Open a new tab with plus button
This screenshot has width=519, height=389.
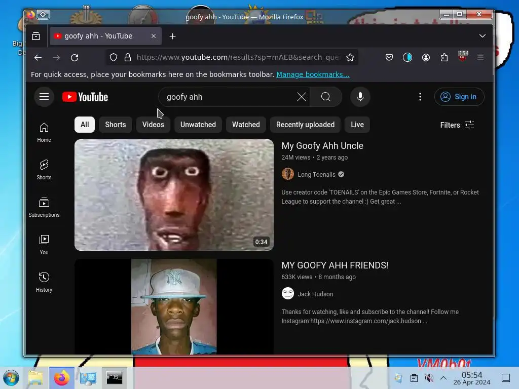click(172, 36)
